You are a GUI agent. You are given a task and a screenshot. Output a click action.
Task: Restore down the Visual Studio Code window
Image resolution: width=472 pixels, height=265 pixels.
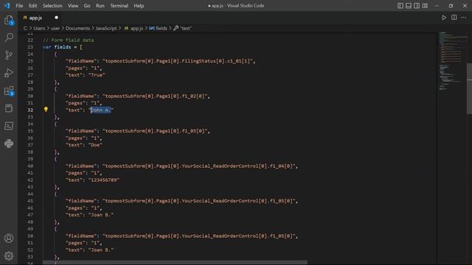point(451,6)
